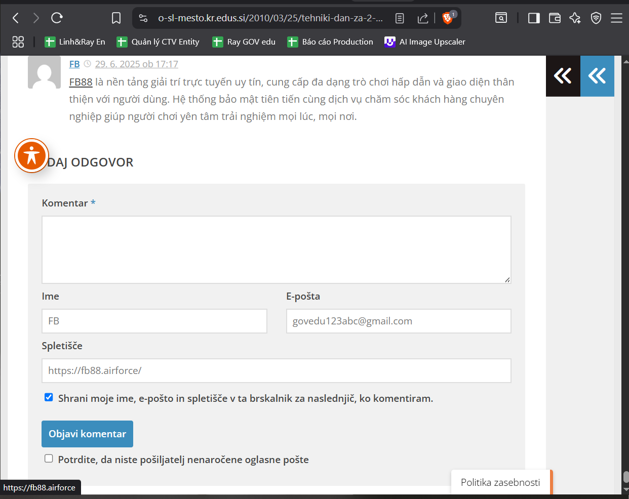
Task: Focus the Komentar text area
Action: click(277, 249)
